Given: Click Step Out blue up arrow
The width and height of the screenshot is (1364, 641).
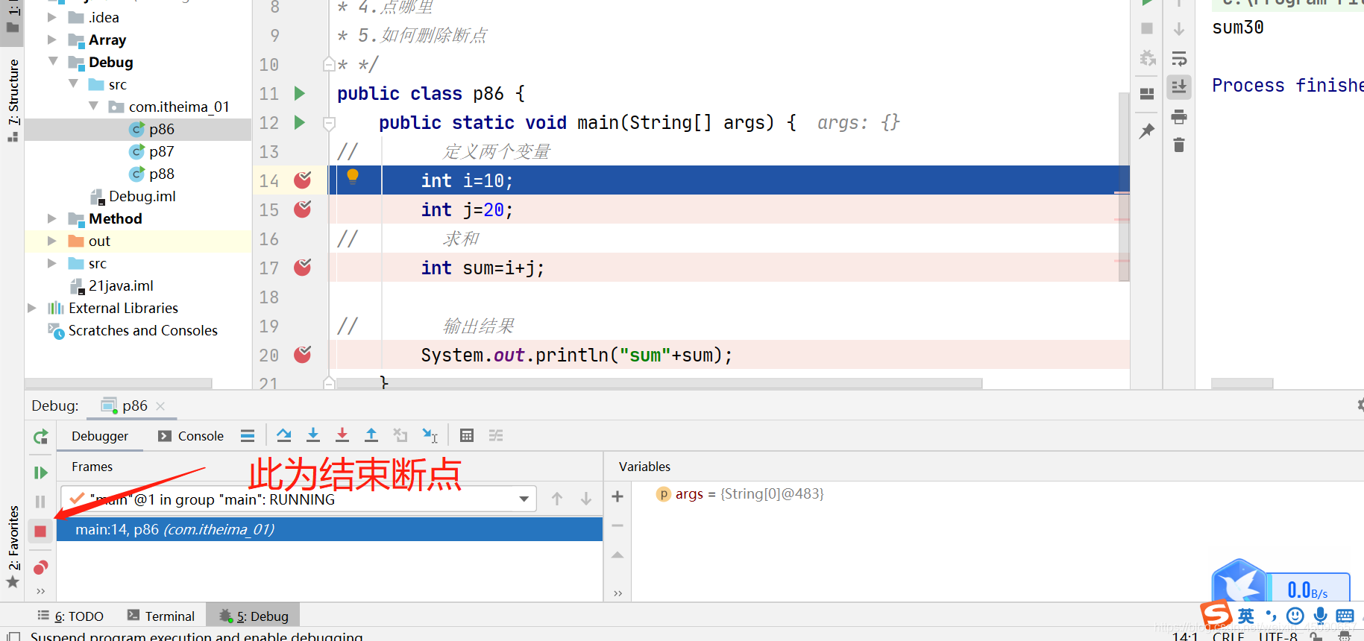Looking at the screenshot, I should (x=371, y=435).
